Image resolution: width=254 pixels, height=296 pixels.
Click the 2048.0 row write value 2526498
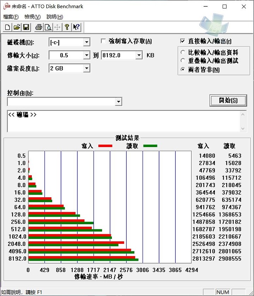[x=204, y=244]
